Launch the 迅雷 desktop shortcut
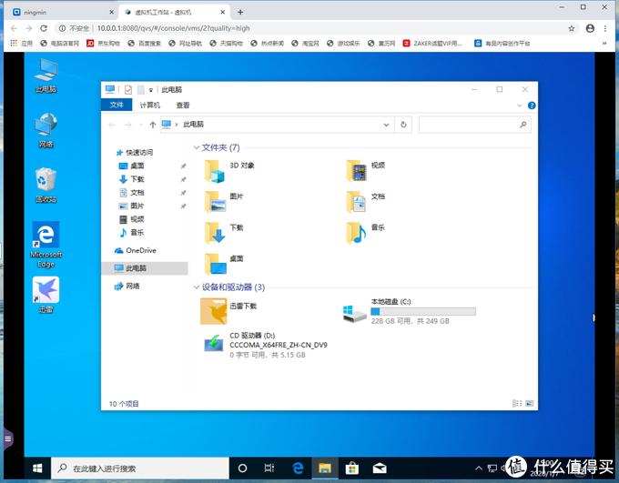Image resolution: width=619 pixels, height=483 pixels. coord(46,295)
